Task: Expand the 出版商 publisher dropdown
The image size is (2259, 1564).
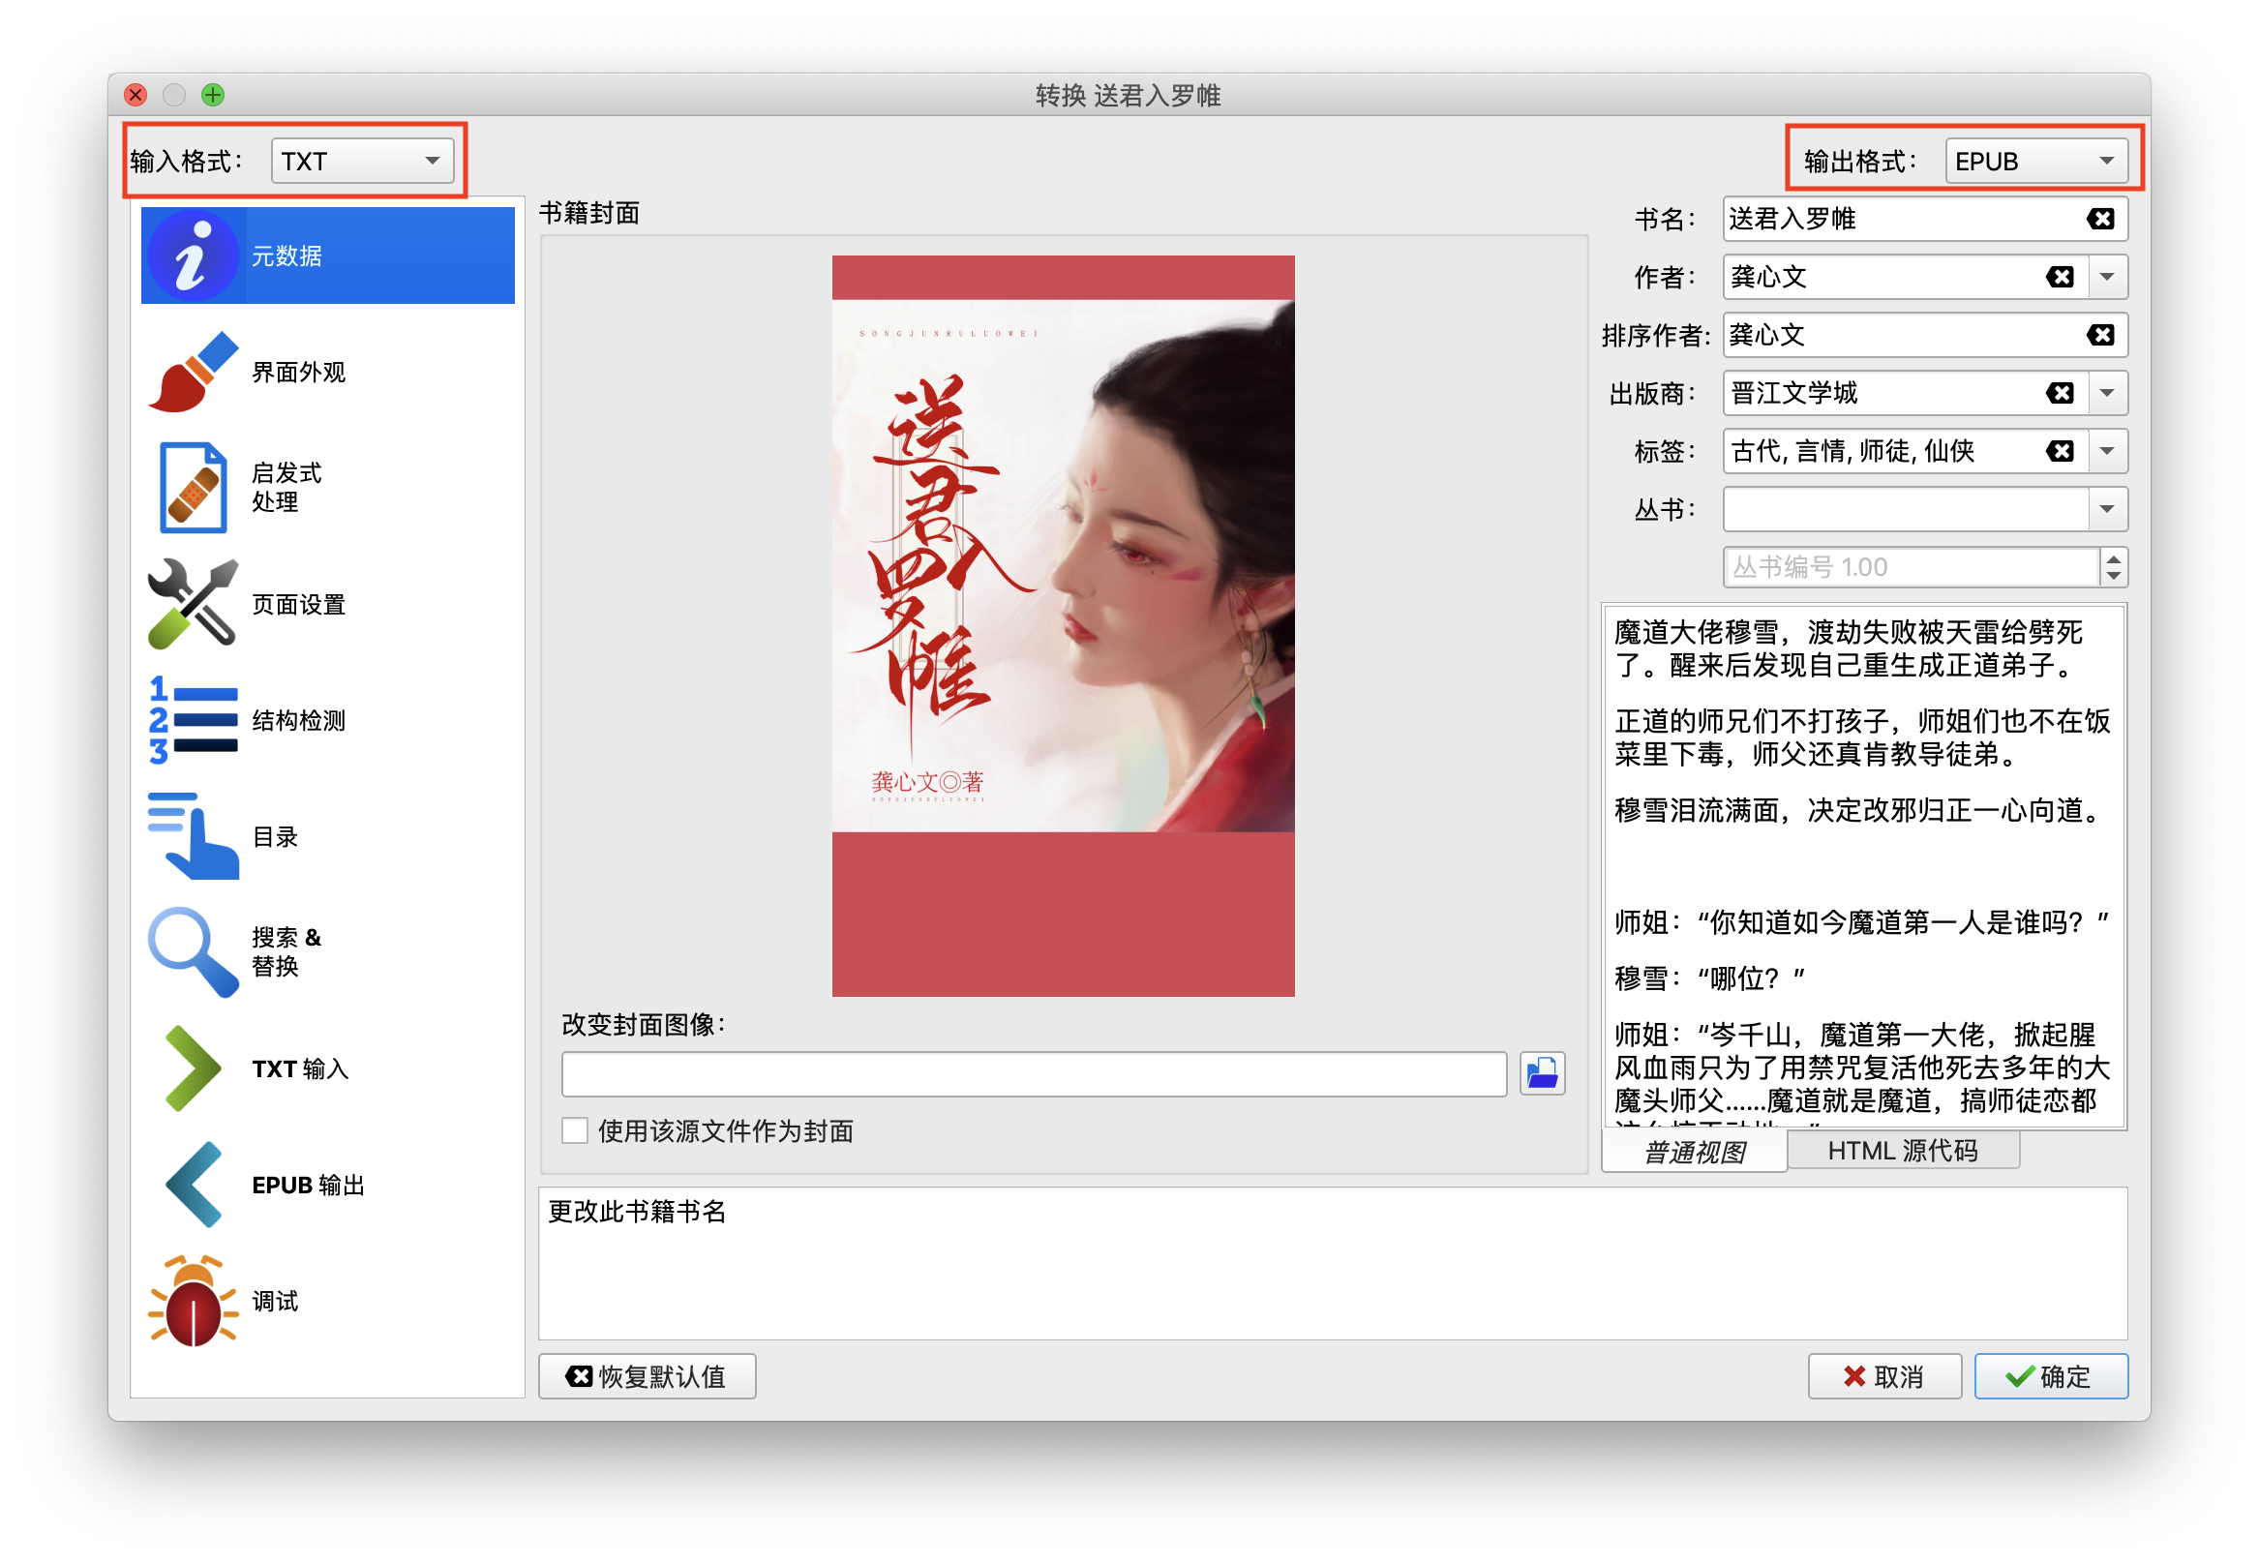Action: (2107, 393)
